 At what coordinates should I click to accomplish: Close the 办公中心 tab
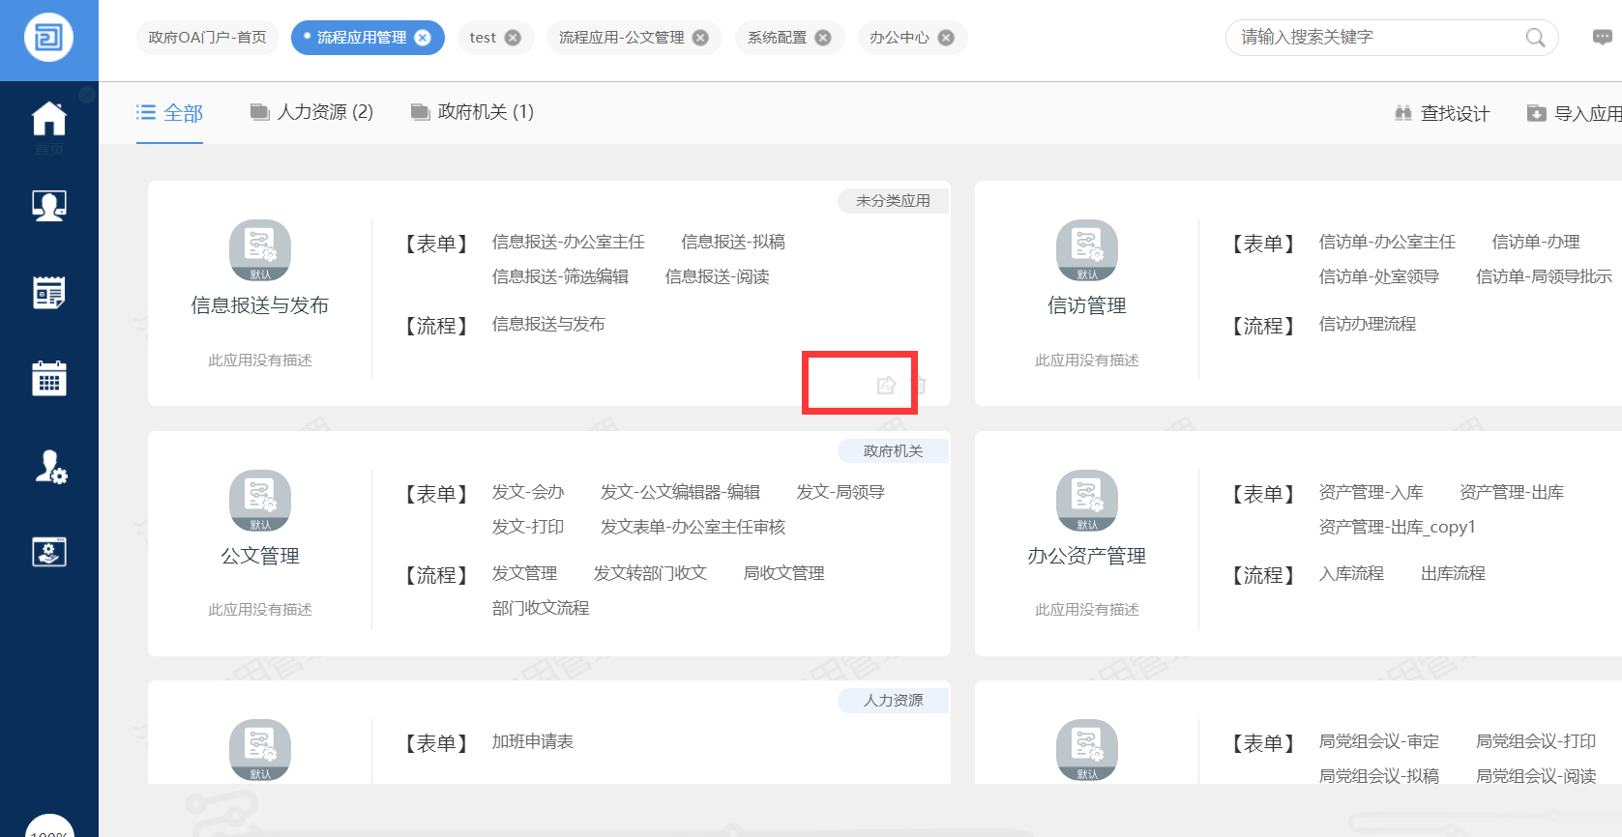(946, 38)
